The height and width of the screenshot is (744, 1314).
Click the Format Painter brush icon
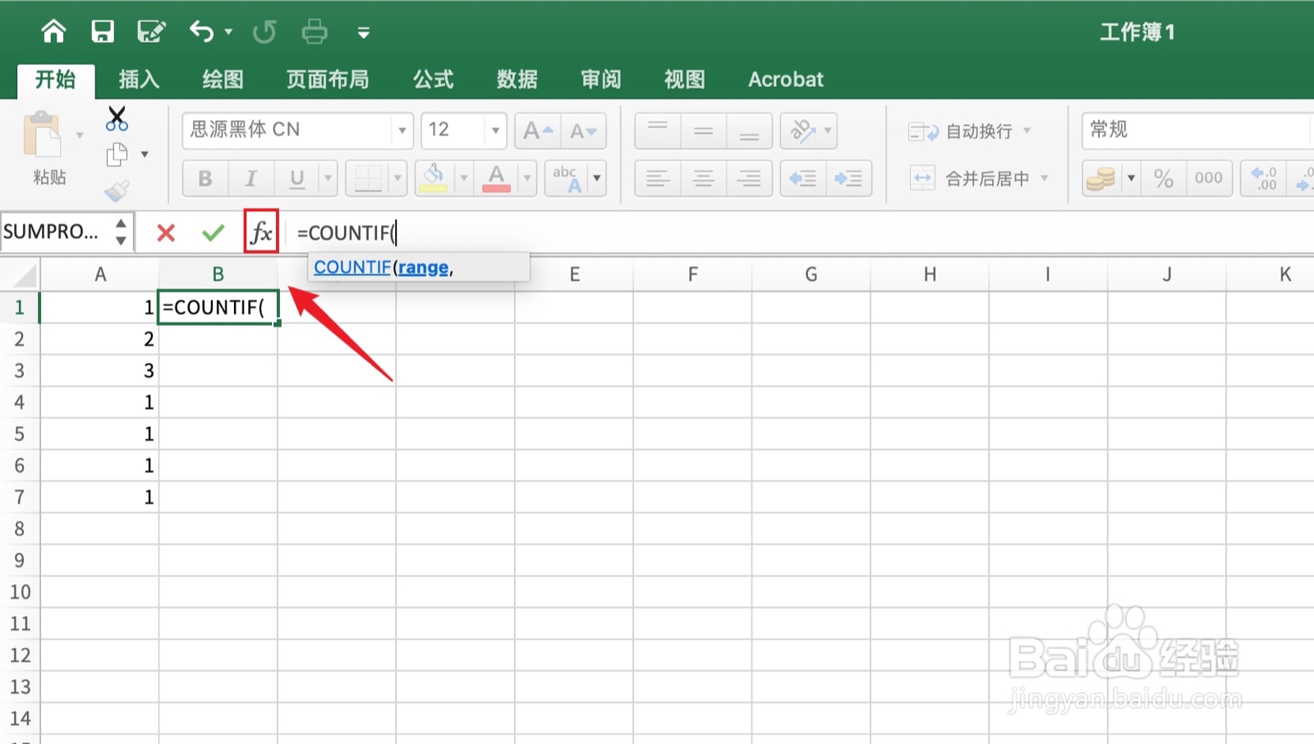[117, 191]
